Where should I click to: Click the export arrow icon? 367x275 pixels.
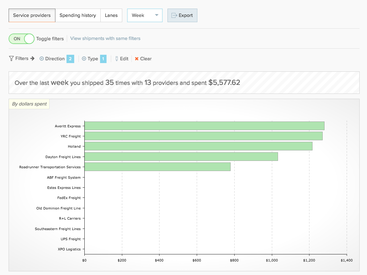pyautogui.click(x=174, y=15)
